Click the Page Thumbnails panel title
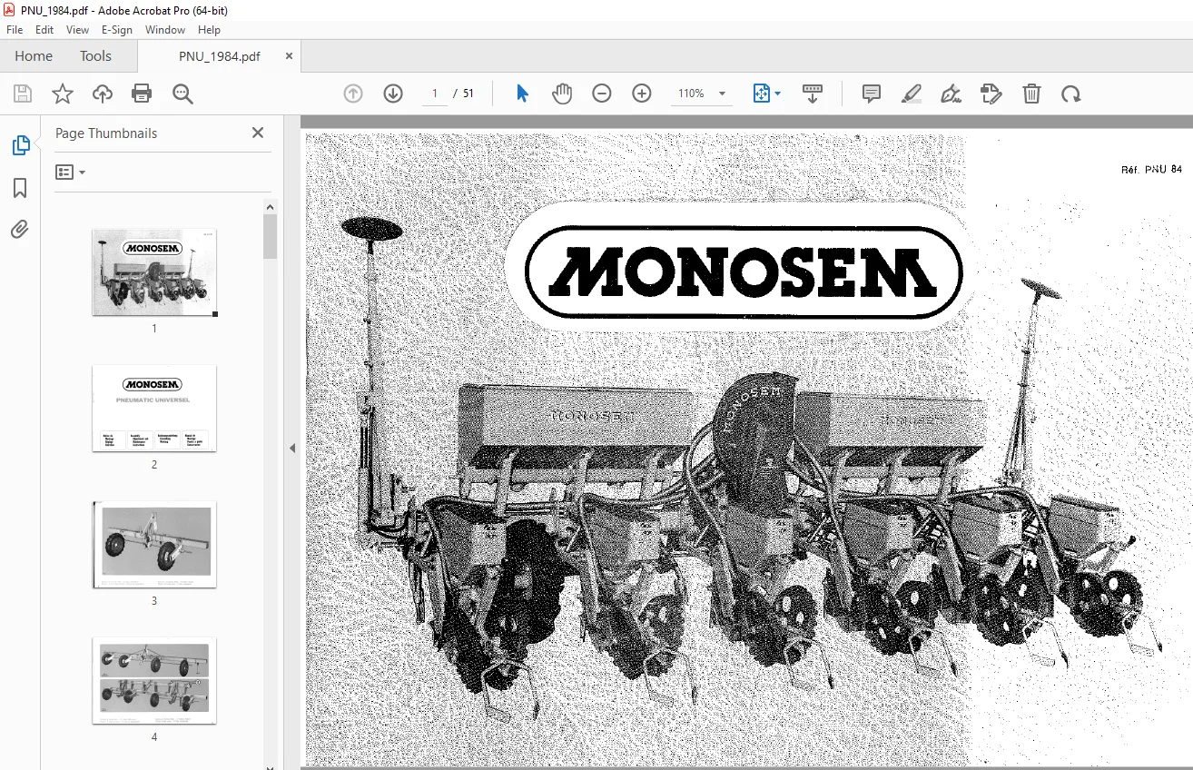 point(106,133)
